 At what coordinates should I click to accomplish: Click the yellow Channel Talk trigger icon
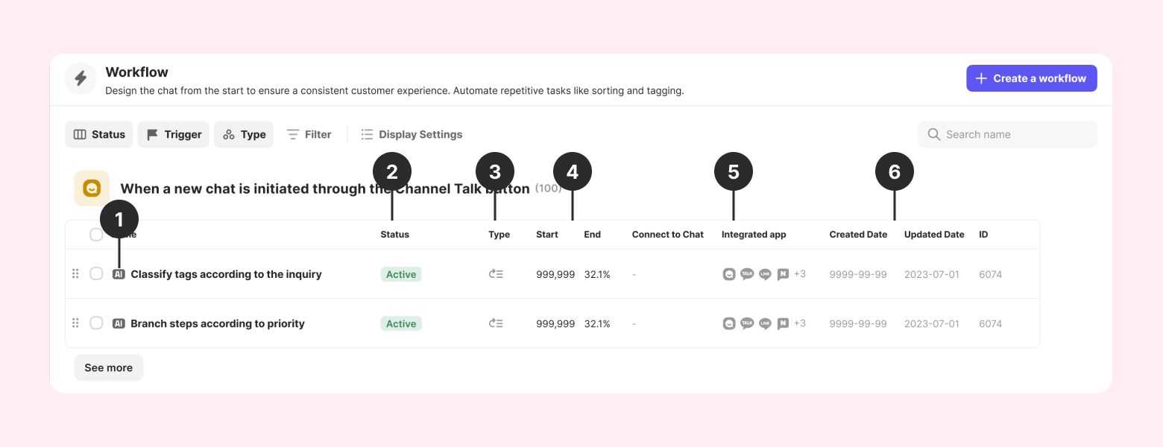[92, 188]
